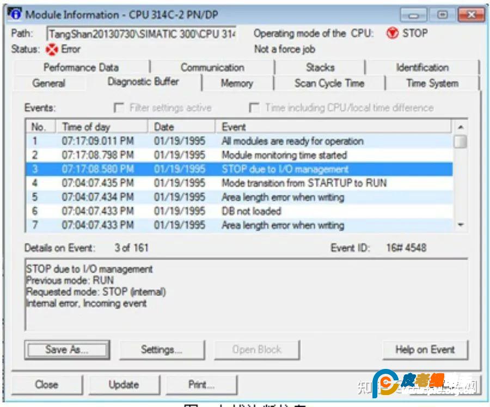Close the Module Information window
Image resolution: width=490 pixels, height=407 pixels.
(x=471, y=15)
